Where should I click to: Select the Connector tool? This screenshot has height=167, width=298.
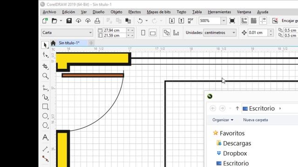[x=45, y=159]
